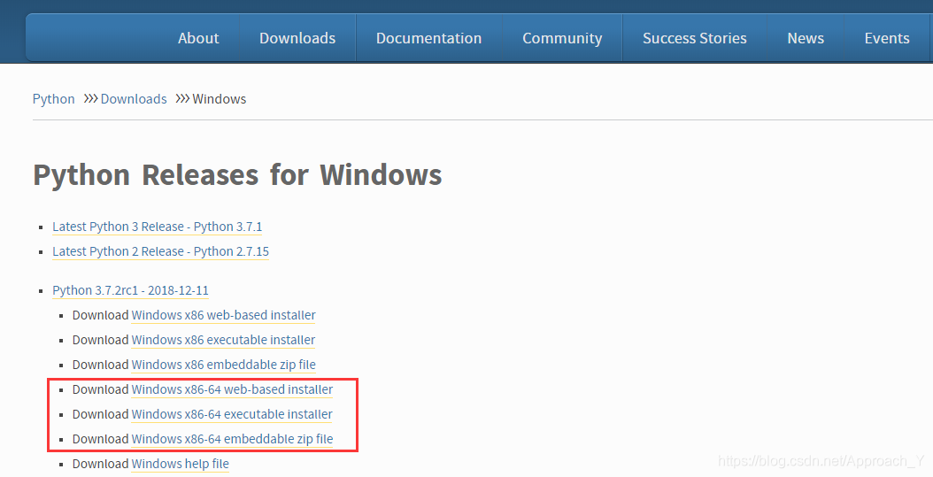Download Windows x86-64 embeddable zip file
Viewport: 933px width, 477px height.
tap(232, 439)
